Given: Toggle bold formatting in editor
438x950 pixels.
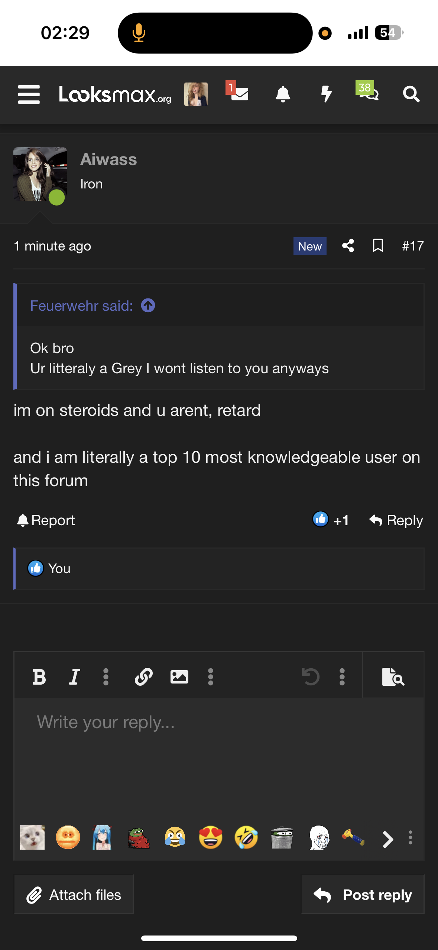Looking at the screenshot, I should coord(39,677).
